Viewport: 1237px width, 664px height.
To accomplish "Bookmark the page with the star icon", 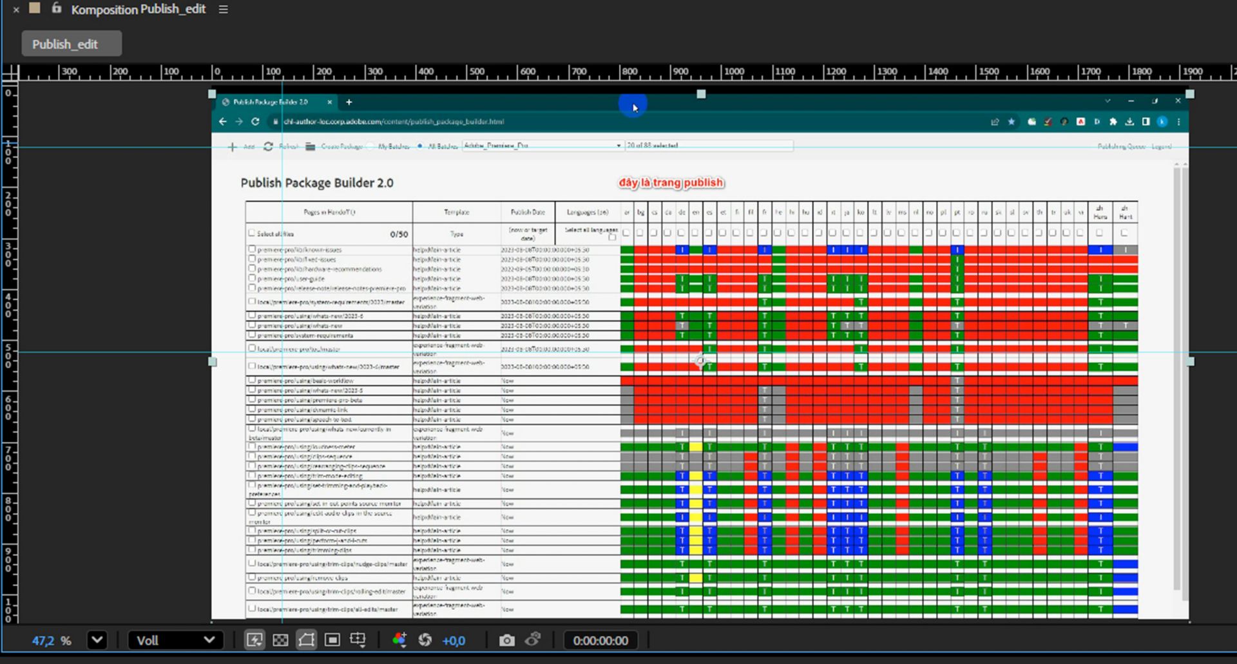I will click(x=1012, y=122).
